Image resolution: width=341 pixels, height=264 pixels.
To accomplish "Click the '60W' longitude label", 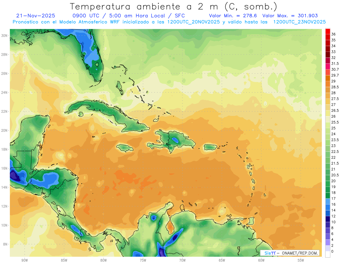I will [x=261, y=260].
